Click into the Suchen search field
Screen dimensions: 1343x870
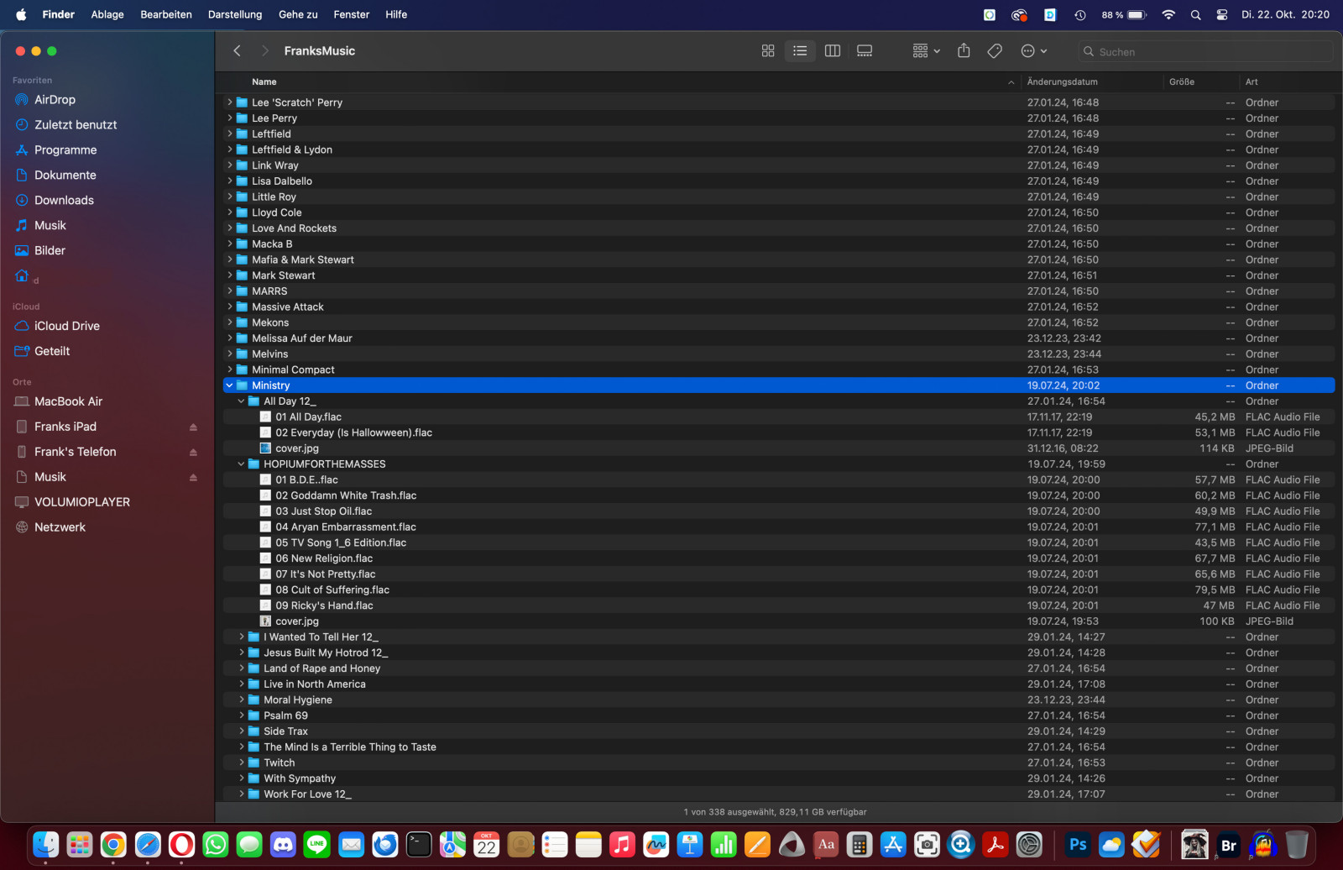(x=1206, y=51)
